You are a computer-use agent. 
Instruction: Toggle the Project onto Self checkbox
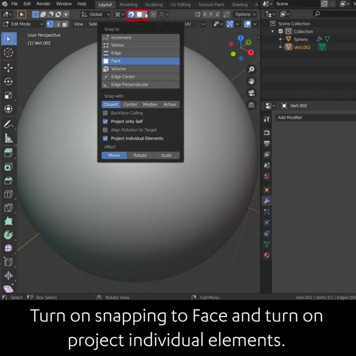coord(105,121)
